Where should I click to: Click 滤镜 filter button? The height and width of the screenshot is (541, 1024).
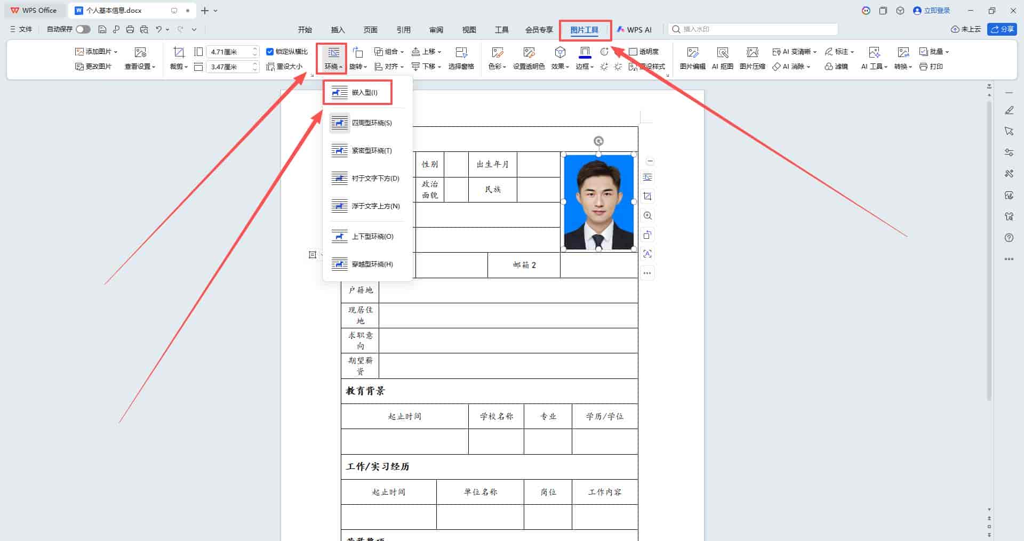836,67
